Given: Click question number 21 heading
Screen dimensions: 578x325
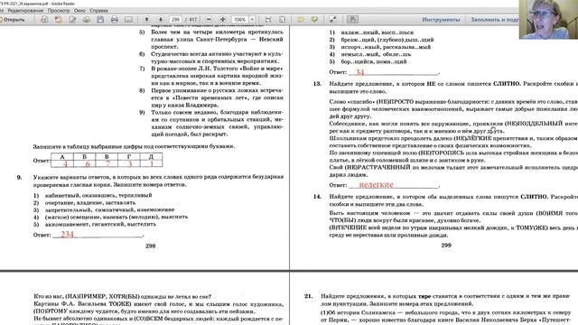Looking at the screenshot, I should click(x=309, y=296).
